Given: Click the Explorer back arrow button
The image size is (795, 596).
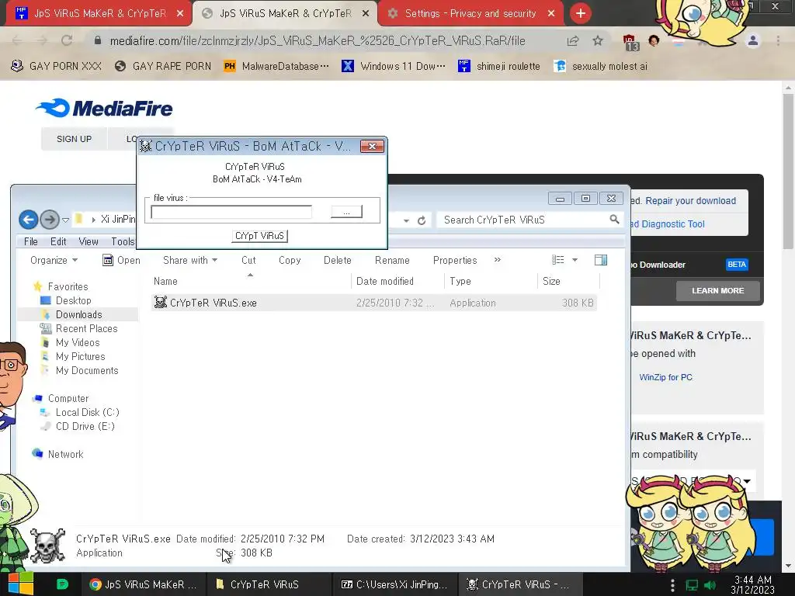Looking at the screenshot, I should (x=29, y=220).
